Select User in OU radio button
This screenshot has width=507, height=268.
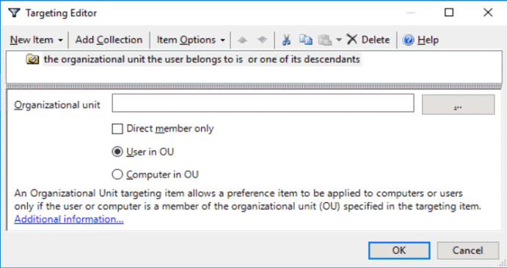pos(117,152)
